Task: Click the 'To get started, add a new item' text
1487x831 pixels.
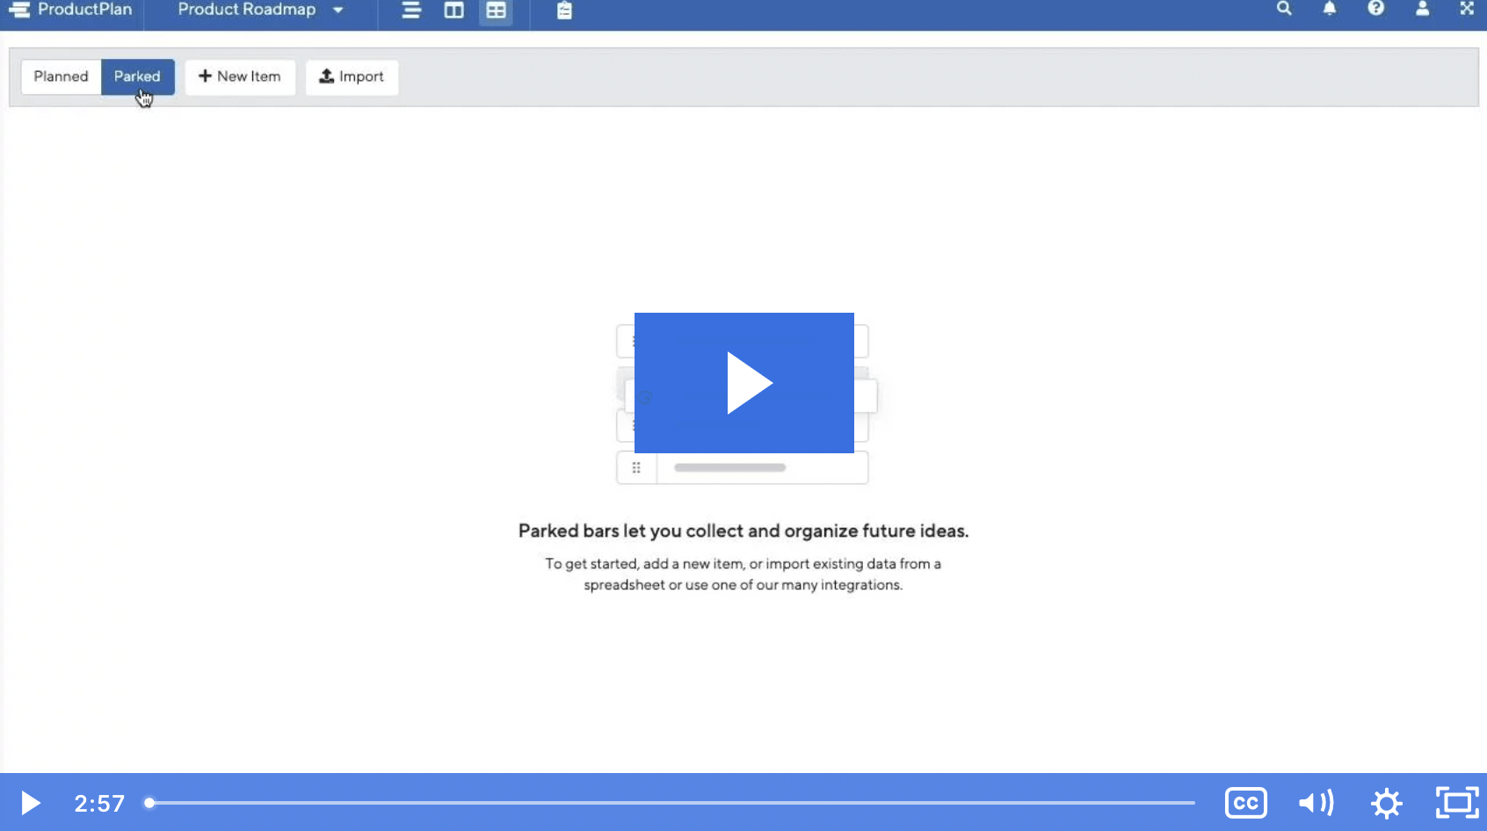Action: [743, 574]
